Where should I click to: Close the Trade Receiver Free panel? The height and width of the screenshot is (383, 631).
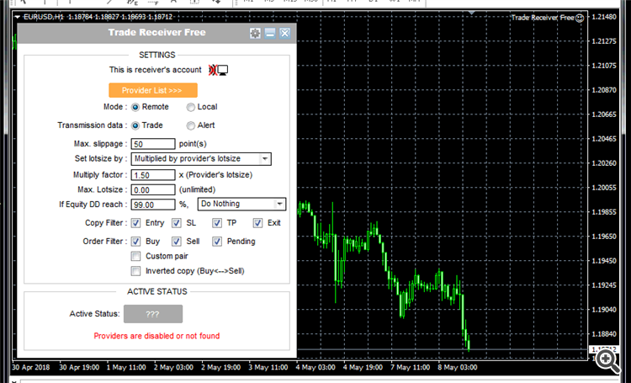tap(285, 33)
